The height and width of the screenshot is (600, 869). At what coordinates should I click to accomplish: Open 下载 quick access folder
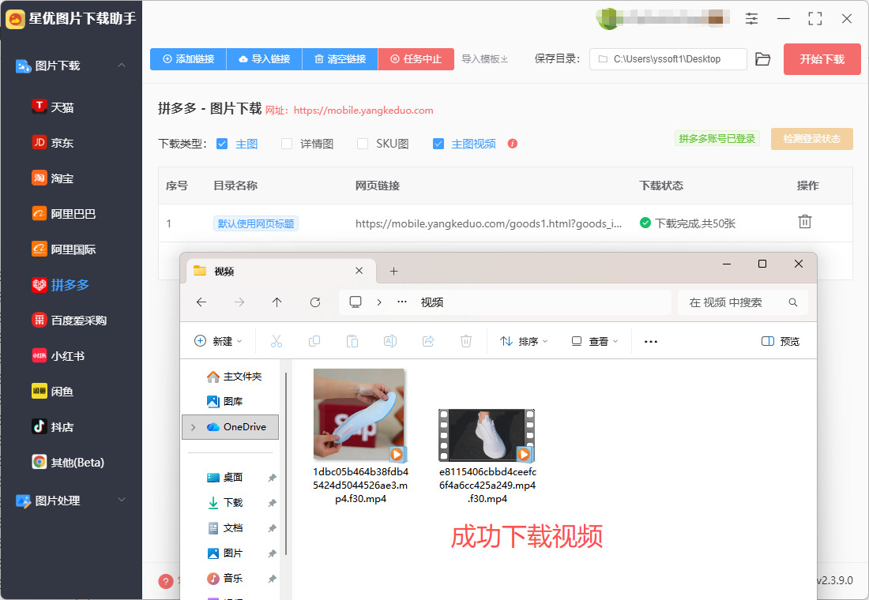(x=225, y=502)
